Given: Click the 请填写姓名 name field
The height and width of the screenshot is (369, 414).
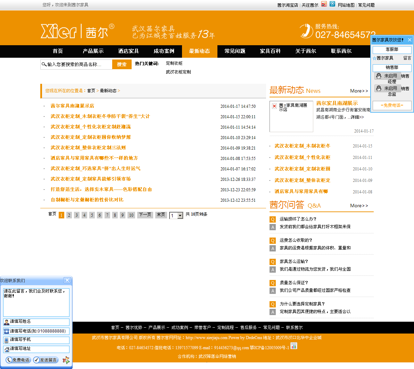Looking at the screenshot, I should (39, 322).
